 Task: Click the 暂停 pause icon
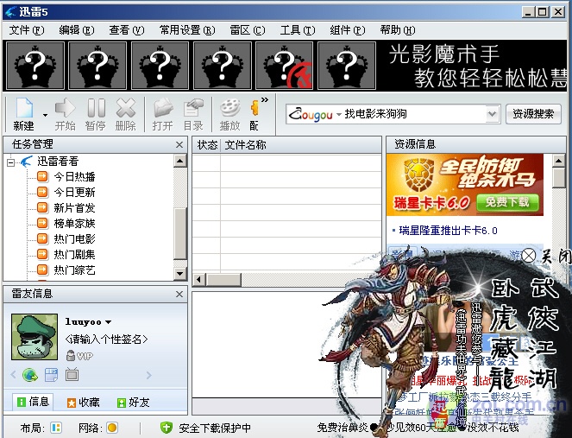[x=96, y=114]
